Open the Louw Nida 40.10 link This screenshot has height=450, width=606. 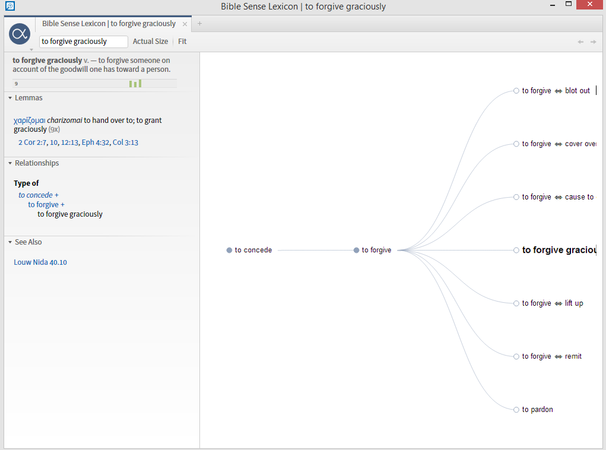[x=40, y=262]
